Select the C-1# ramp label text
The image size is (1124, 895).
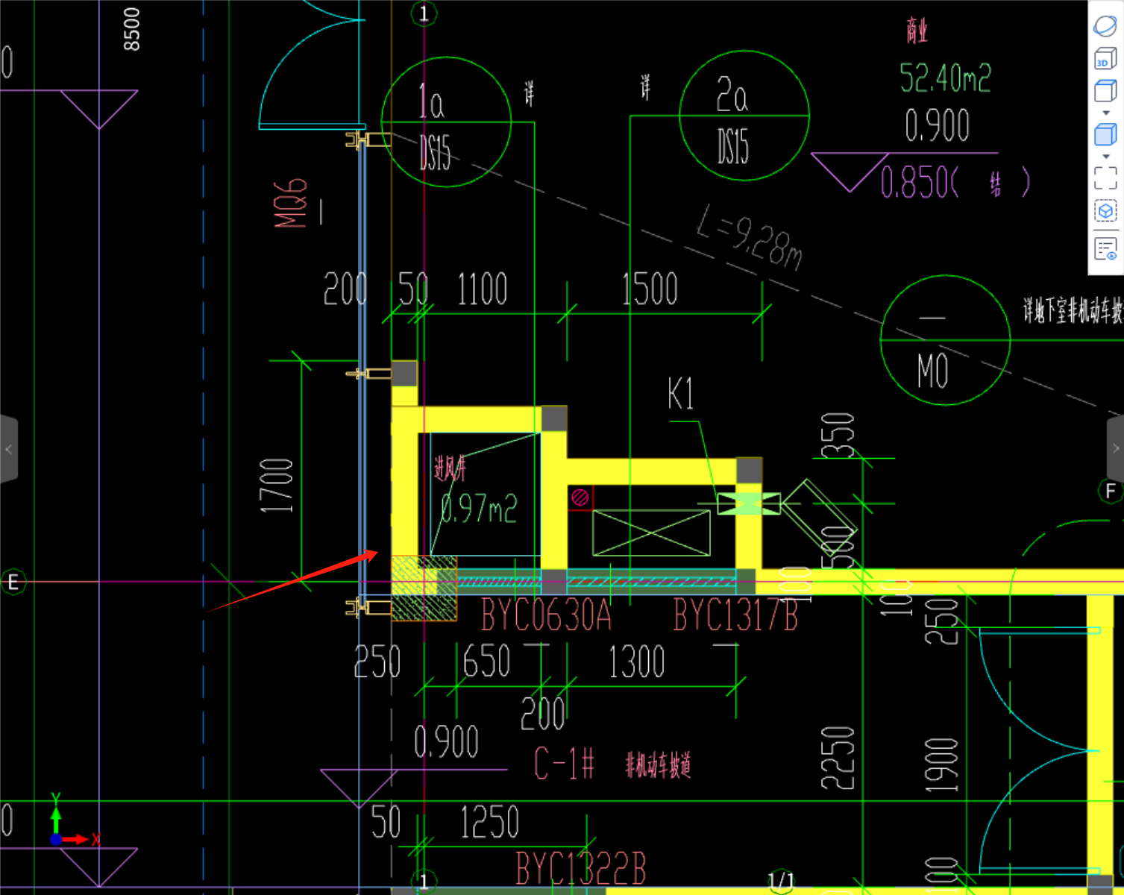point(565,764)
